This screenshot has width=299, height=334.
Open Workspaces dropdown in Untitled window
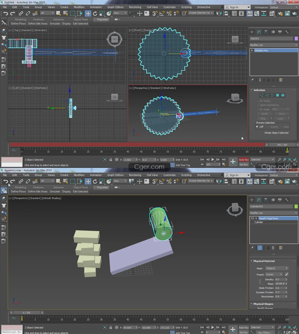point(283,7)
